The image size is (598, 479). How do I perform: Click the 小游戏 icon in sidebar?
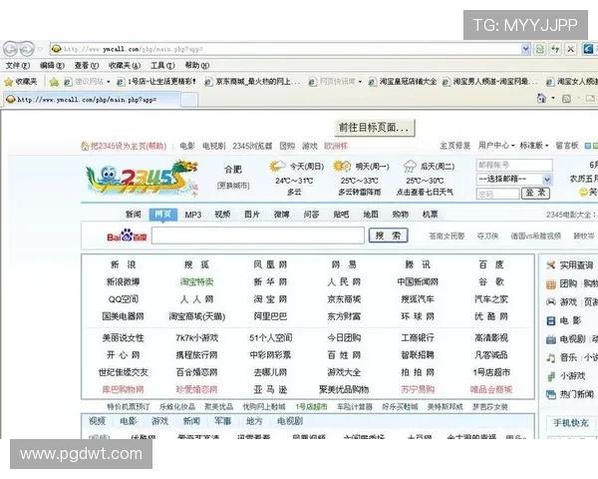pyautogui.click(x=551, y=376)
